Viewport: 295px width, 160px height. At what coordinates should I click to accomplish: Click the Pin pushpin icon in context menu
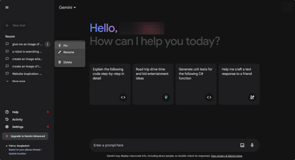pos(59,45)
